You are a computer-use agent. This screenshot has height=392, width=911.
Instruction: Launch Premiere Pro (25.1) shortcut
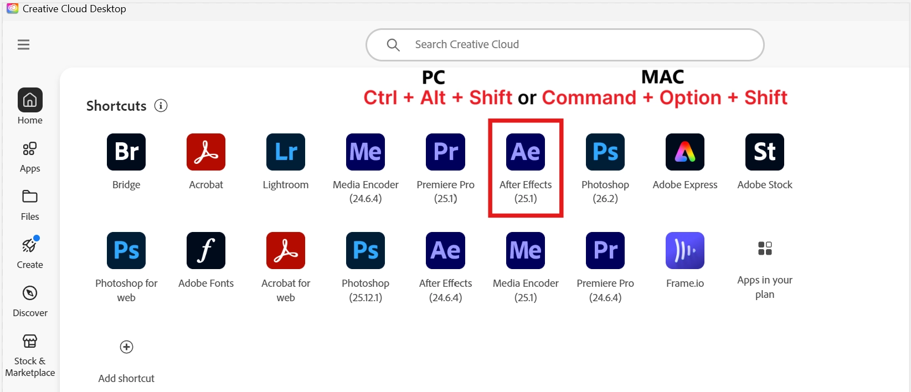(445, 152)
